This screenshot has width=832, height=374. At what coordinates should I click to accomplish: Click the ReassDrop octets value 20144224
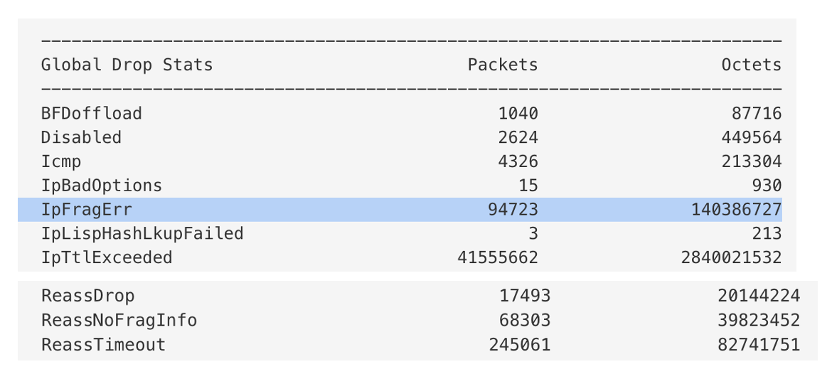coord(759,296)
